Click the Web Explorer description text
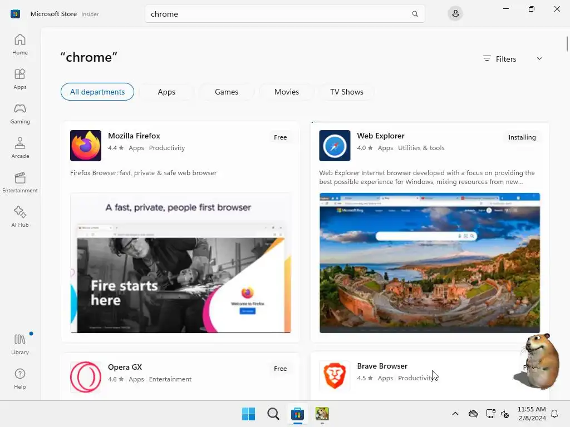Screen dimensions: 570x427 coord(427,177)
